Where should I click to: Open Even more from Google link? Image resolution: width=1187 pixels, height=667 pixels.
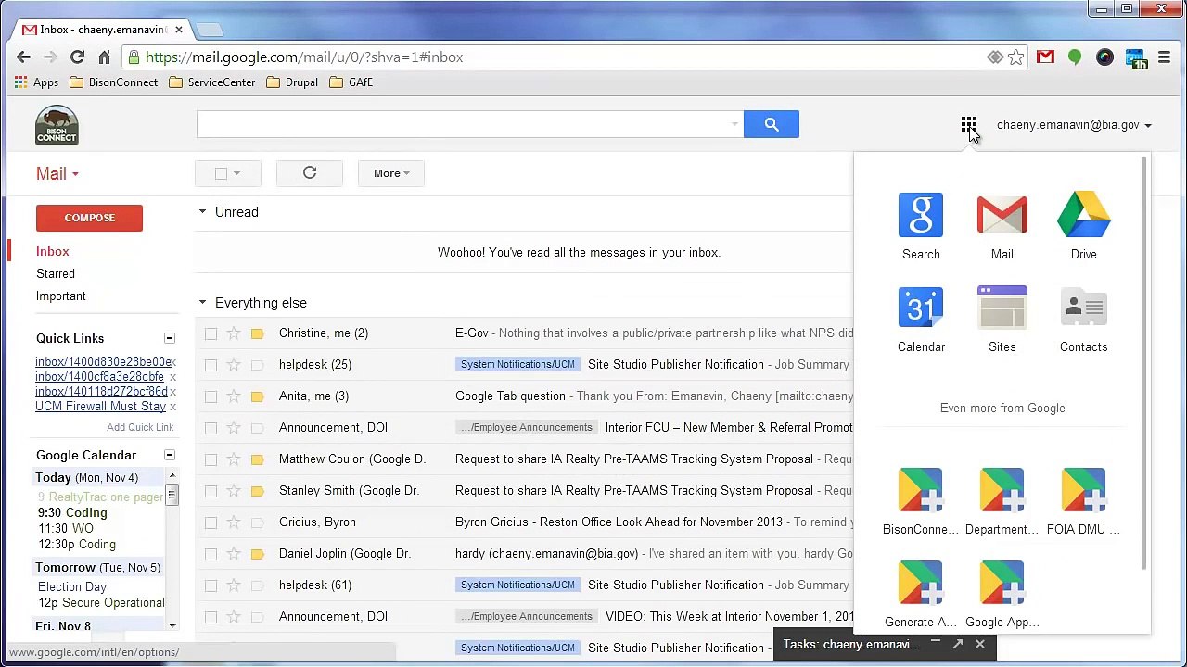(1002, 408)
